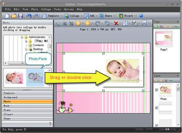The width and height of the screenshot is (182, 133).
Task: Toggle the Photo layer visibility checkbox
Action: pyautogui.click(x=157, y=90)
